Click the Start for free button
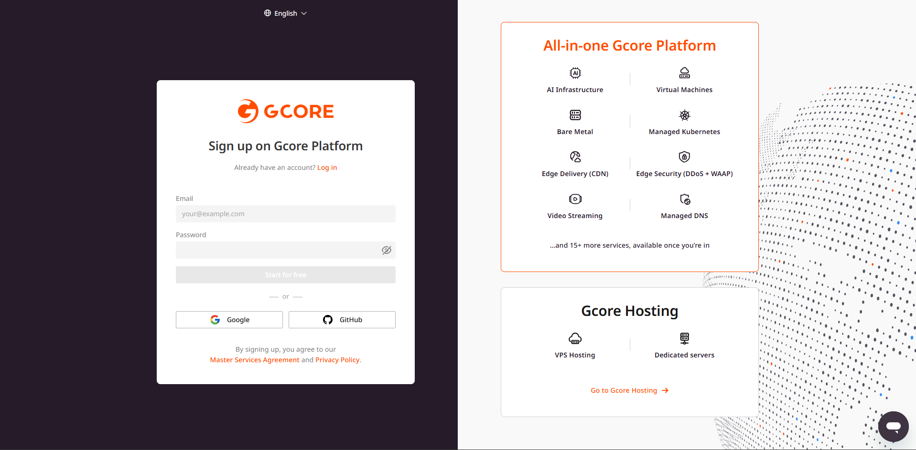Viewport: 916px width, 450px height. (x=286, y=275)
